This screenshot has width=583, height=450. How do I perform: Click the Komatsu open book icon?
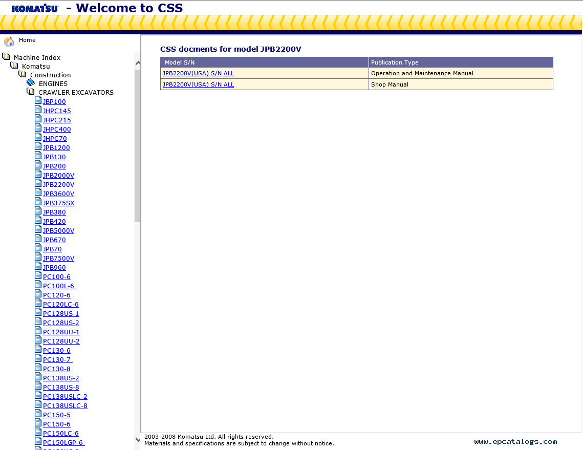14,66
